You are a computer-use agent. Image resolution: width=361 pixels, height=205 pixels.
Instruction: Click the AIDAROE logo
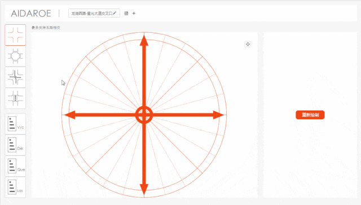tap(31, 14)
